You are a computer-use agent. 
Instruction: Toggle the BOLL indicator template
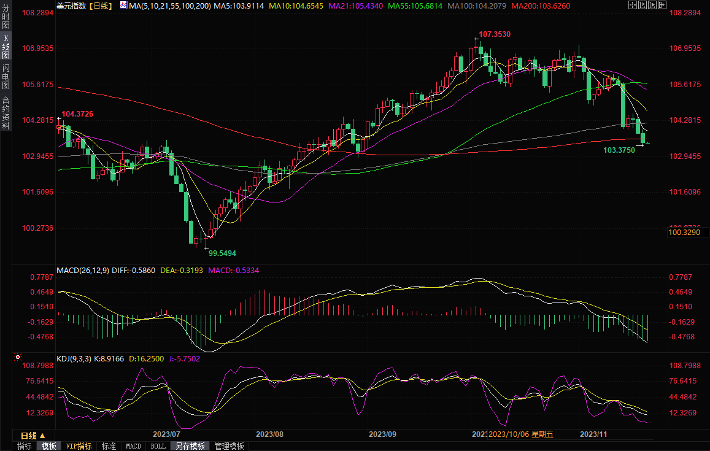click(x=158, y=446)
